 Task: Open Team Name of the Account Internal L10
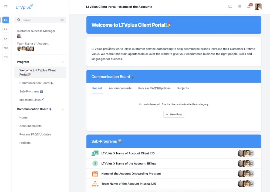[174, 184]
